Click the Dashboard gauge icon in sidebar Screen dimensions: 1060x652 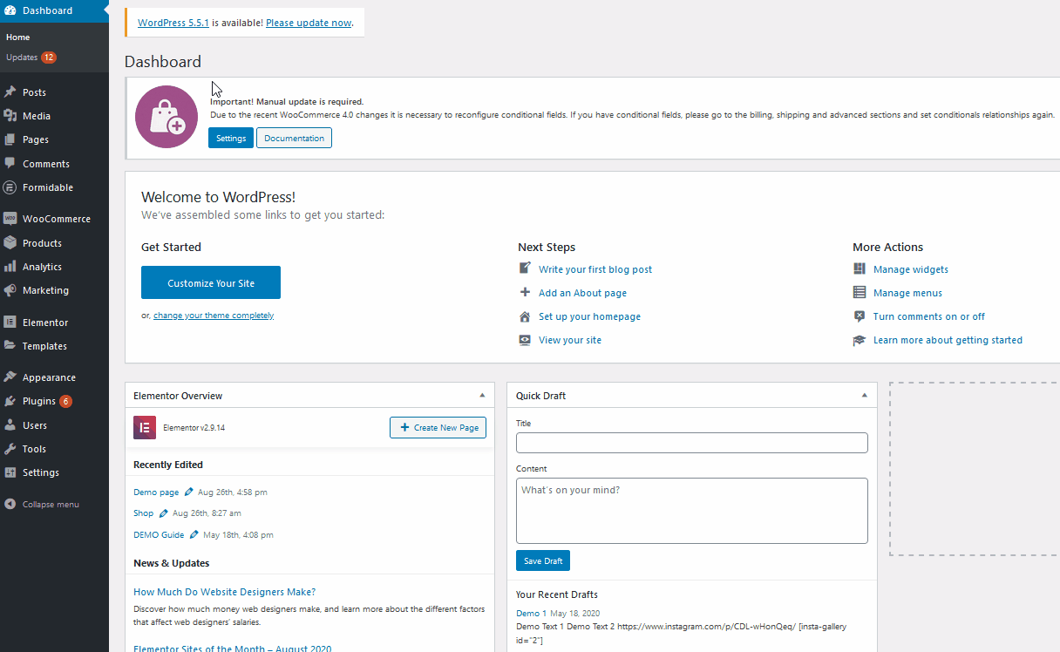pyautogui.click(x=10, y=10)
